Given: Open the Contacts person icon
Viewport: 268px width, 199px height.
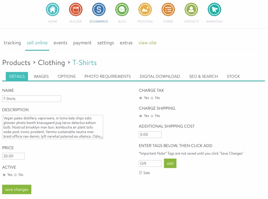Looking at the screenshot, I should 191,9.
